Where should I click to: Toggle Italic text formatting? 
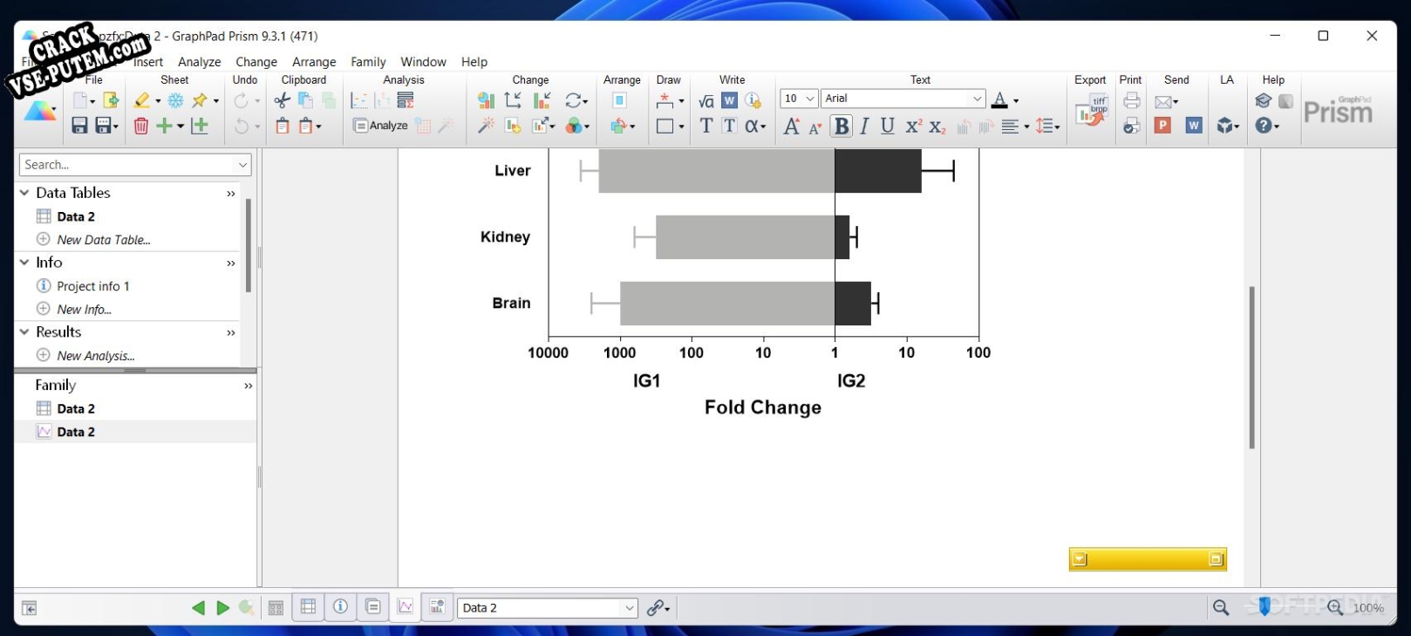click(864, 126)
